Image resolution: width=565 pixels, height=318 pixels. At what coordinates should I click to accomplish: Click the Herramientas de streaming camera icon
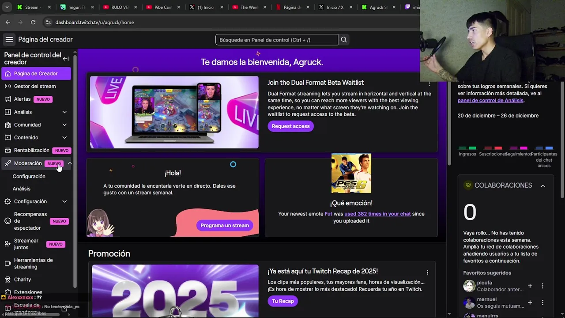pyautogui.click(x=8, y=263)
